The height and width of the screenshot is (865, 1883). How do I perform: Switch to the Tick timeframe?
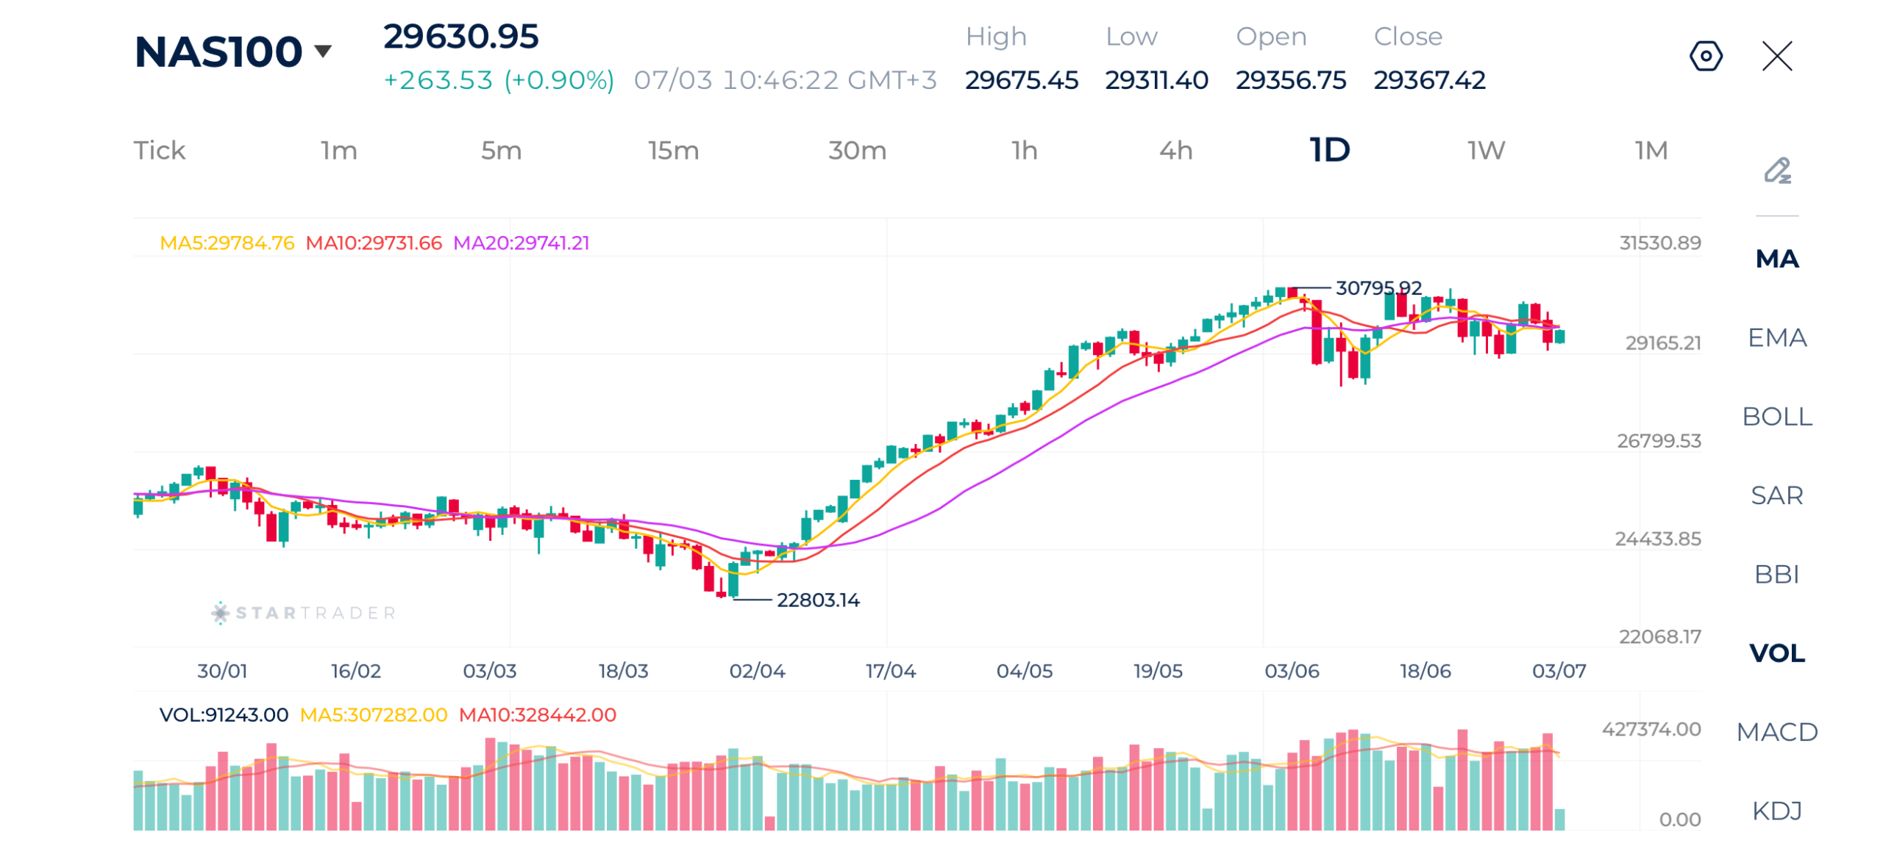[158, 150]
